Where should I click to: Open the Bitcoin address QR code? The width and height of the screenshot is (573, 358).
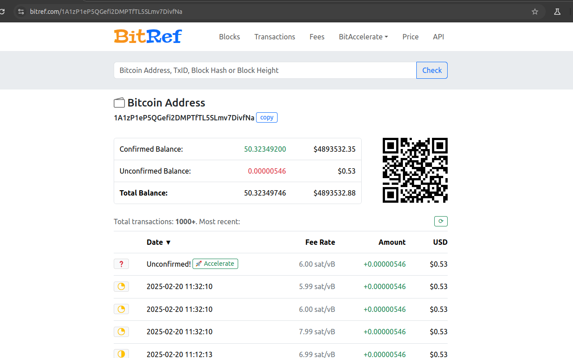tap(415, 170)
